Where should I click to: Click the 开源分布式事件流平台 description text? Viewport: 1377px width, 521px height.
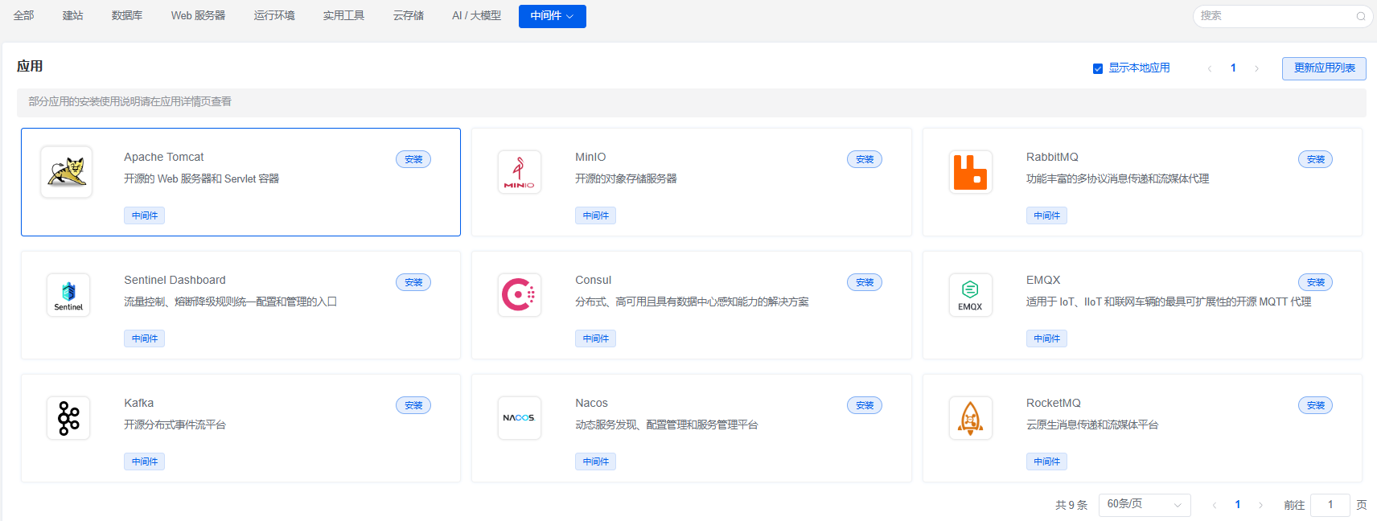(x=175, y=425)
